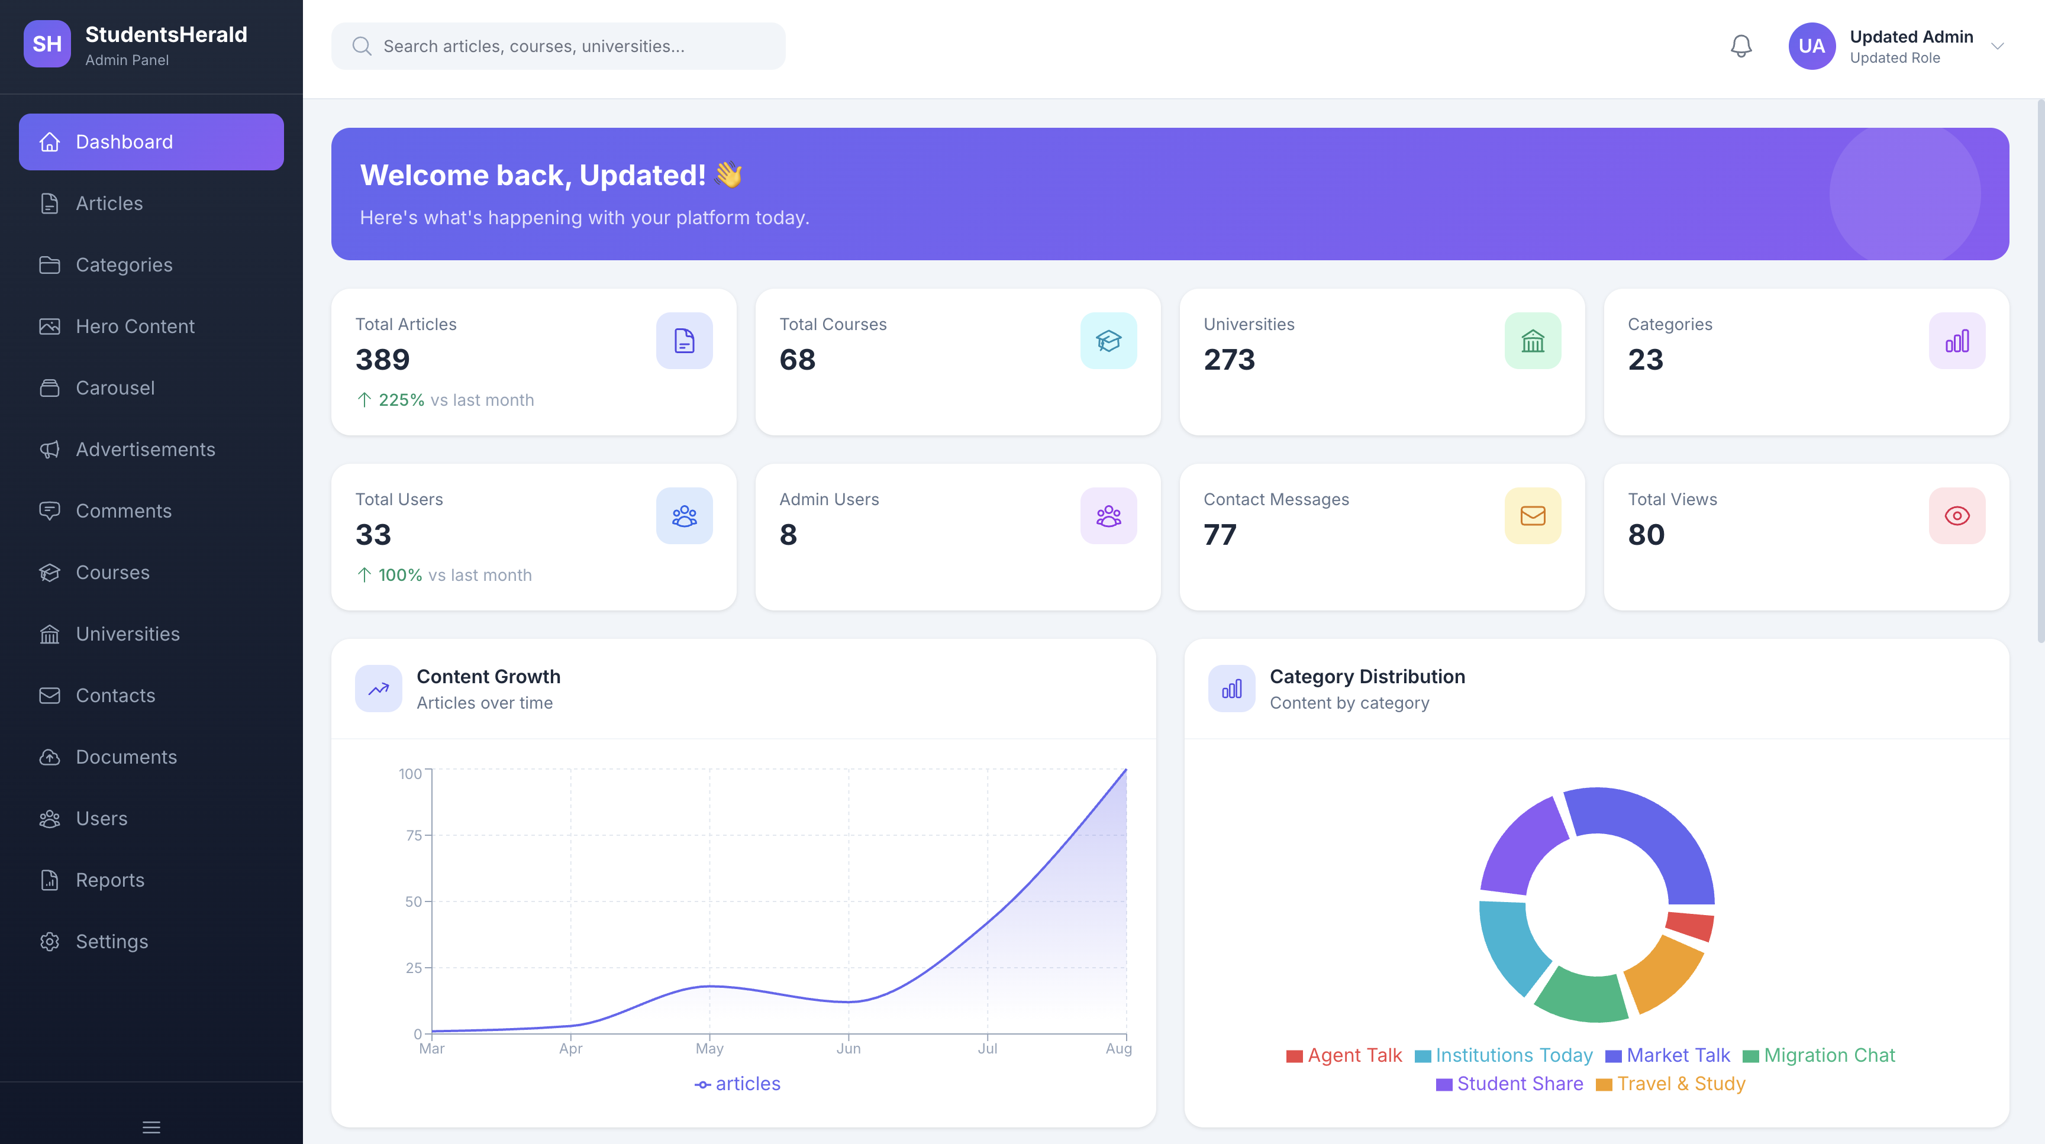
Task: Click the Contact Messages value 77
Action: click(1220, 535)
